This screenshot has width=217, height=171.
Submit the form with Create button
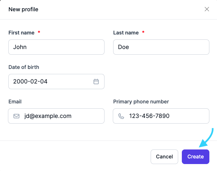195,156
